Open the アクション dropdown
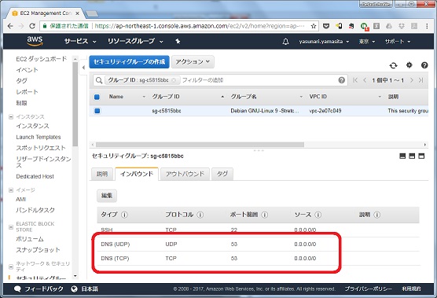This screenshot has height=298, width=437. coord(193,61)
